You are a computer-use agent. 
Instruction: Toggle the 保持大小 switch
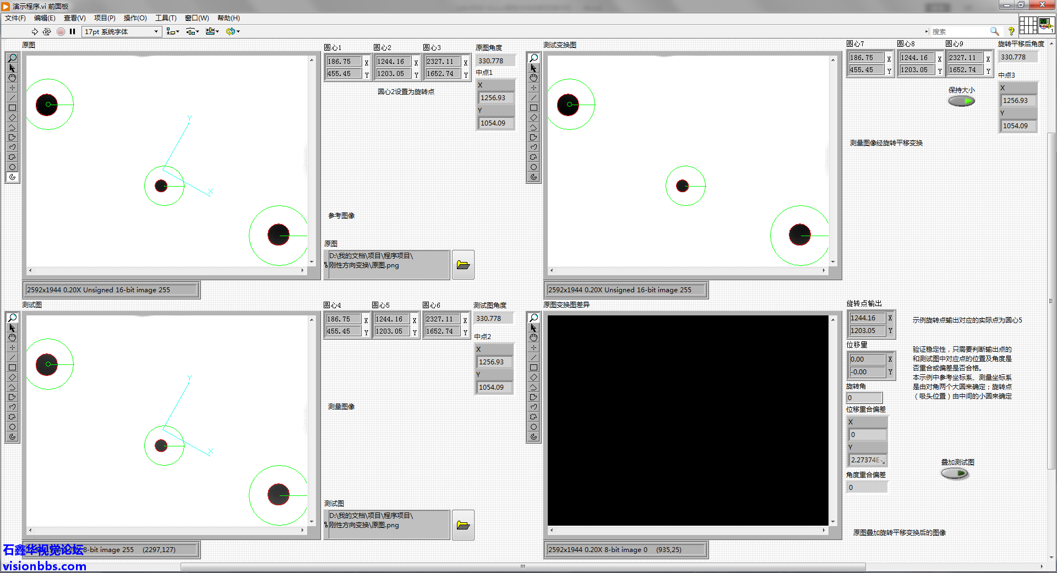(961, 101)
